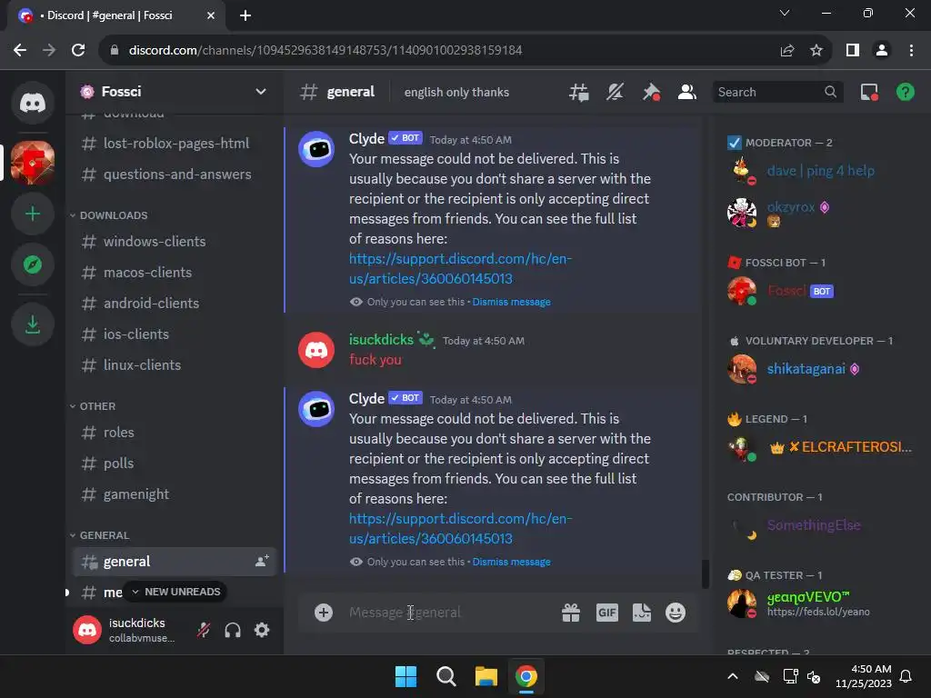Select the Fossci server icon
The height and width of the screenshot is (698, 931).
tap(33, 163)
